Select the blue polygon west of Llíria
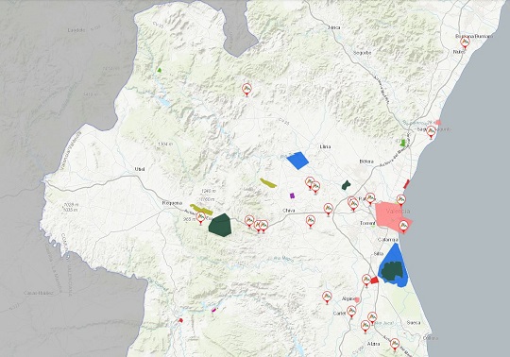Screen dimensions: 510x357 point(297,161)
